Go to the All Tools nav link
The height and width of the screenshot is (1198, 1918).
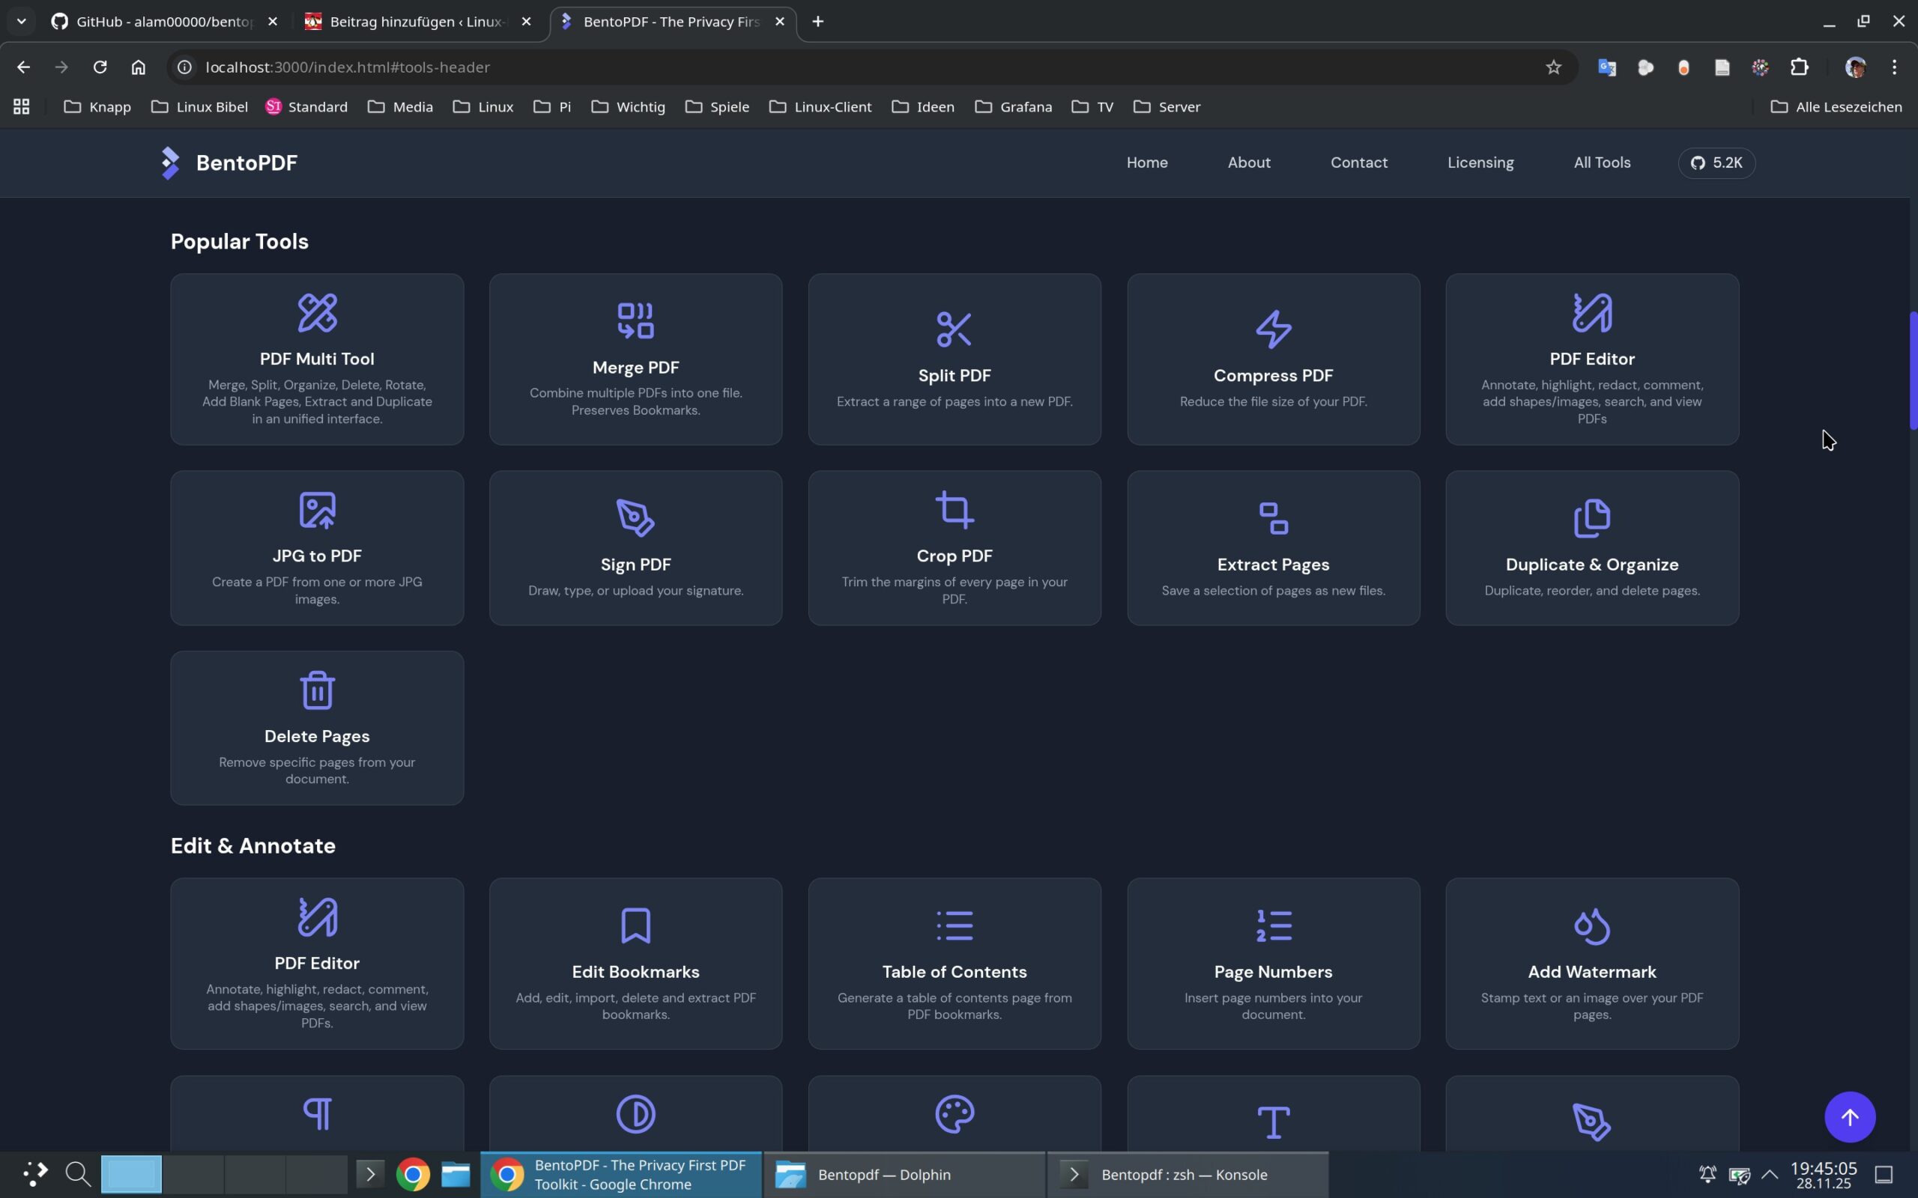tap(1601, 162)
